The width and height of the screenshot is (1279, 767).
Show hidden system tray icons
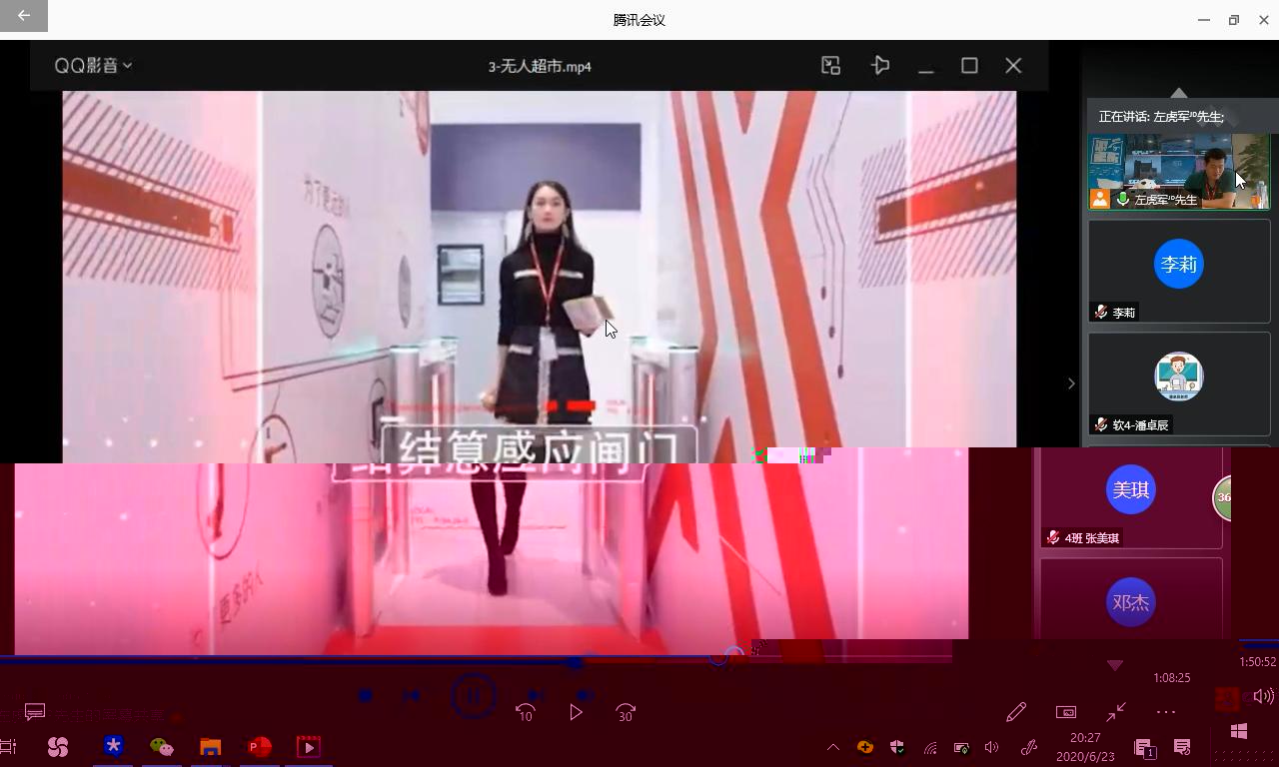tap(832, 747)
